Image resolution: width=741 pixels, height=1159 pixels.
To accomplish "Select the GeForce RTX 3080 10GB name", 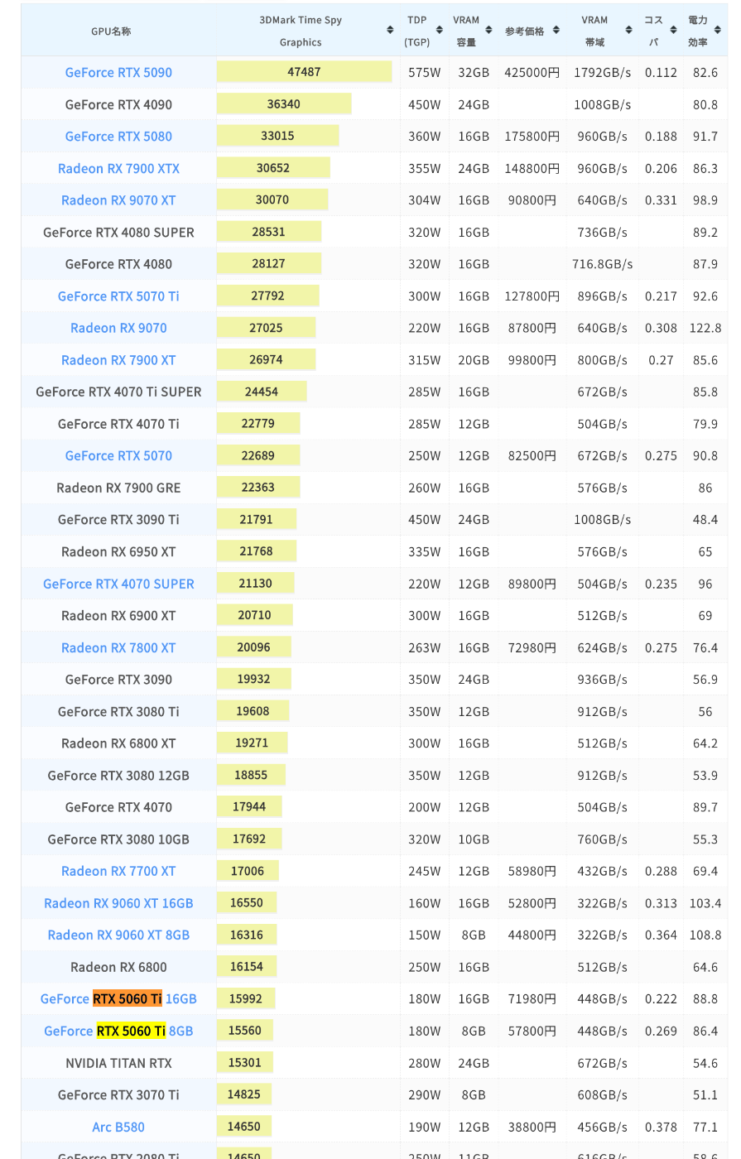I will 118,839.
